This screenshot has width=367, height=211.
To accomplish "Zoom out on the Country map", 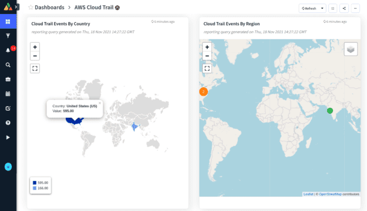I will click(x=35, y=56).
